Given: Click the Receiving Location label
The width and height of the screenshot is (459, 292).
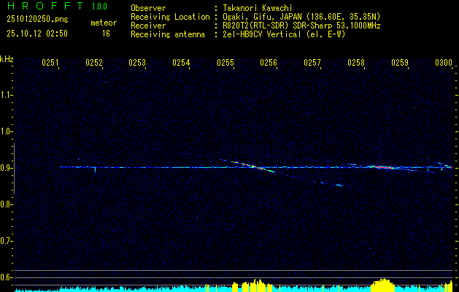Looking at the screenshot, I should 170,17.
